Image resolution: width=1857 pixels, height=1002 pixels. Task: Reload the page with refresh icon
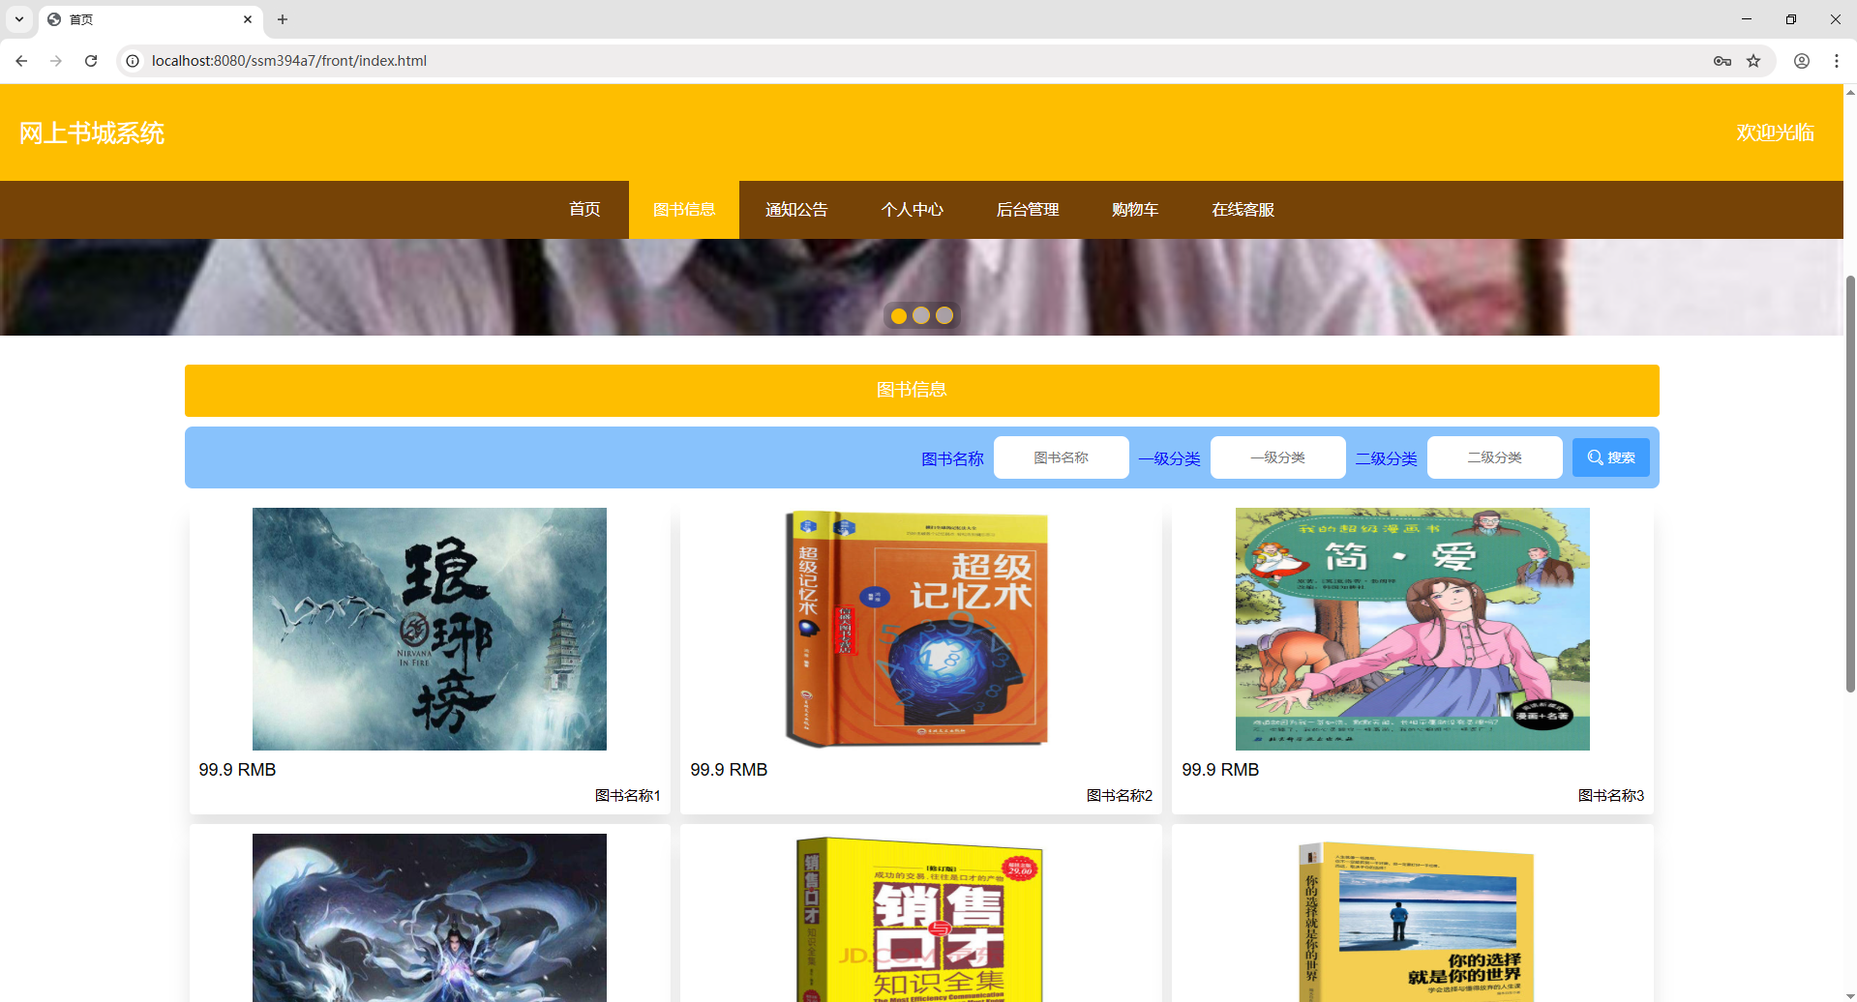(x=91, y=61)
